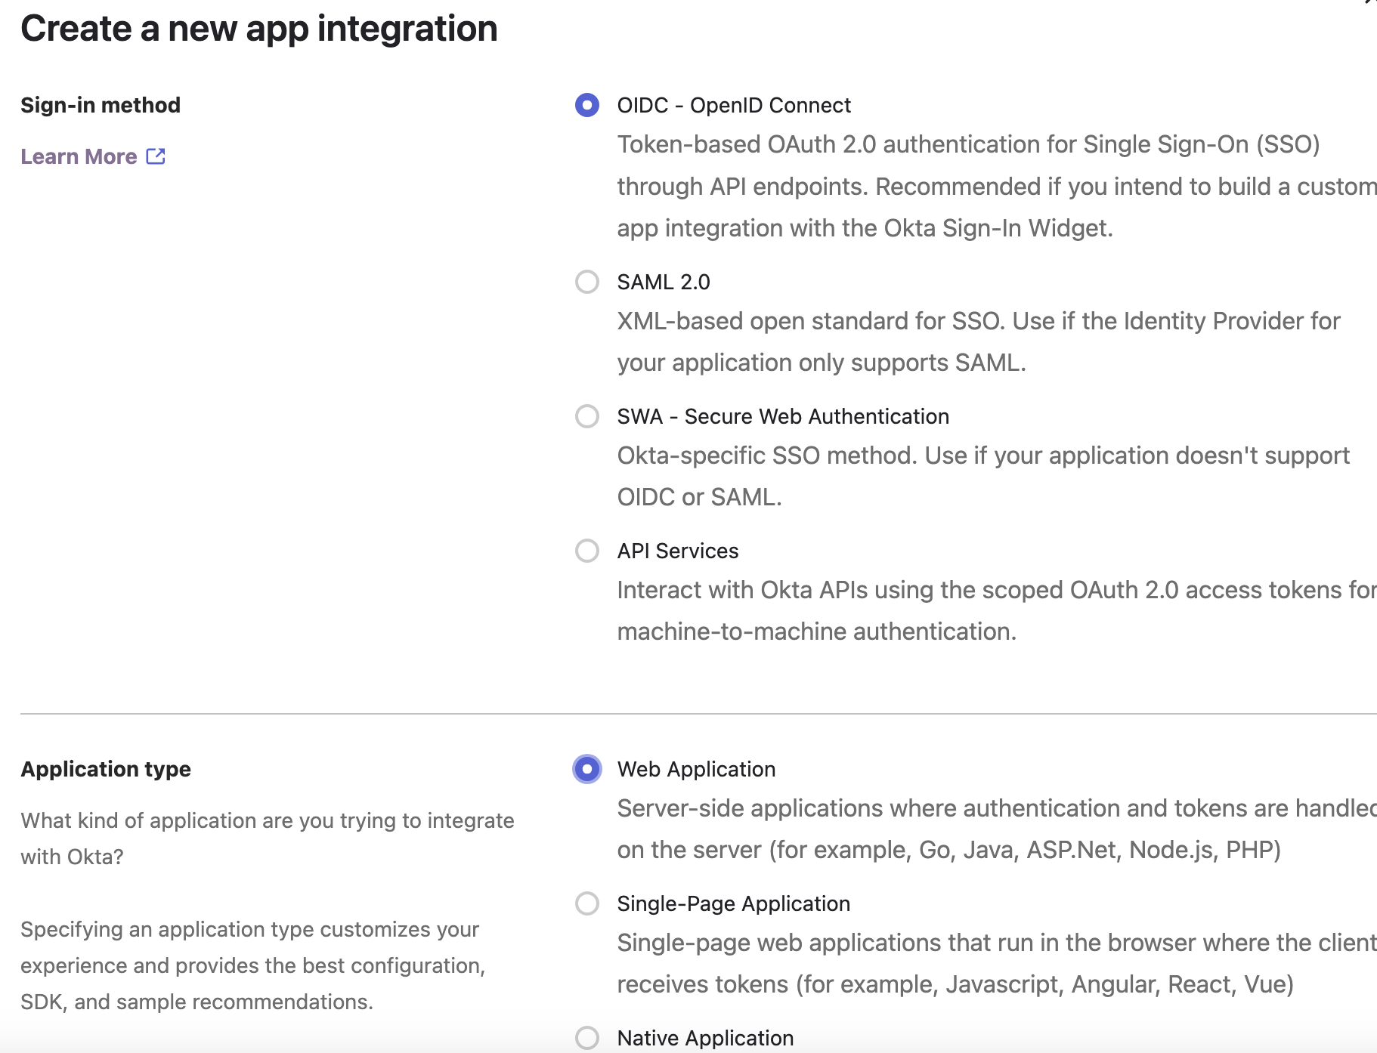Select the OIDC - OpenID Connect radio button
Image resolution: width=1377 pixels, height=1053 pixels.
[x=587, y=105]
